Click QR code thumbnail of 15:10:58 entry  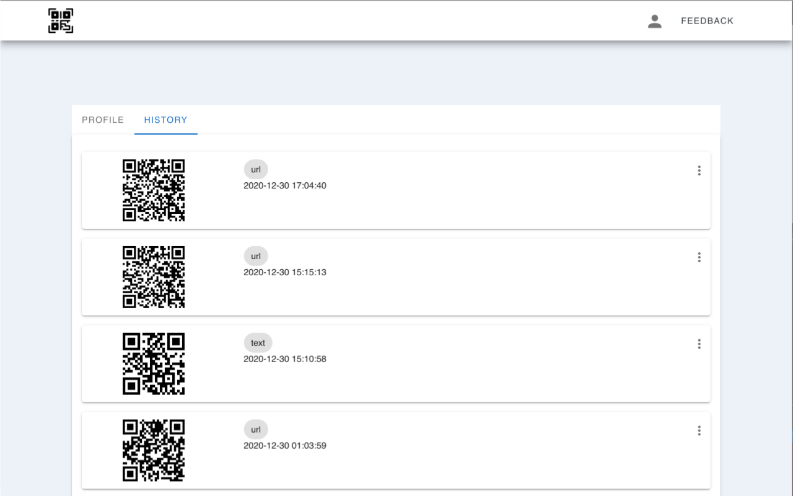[154, 364]
